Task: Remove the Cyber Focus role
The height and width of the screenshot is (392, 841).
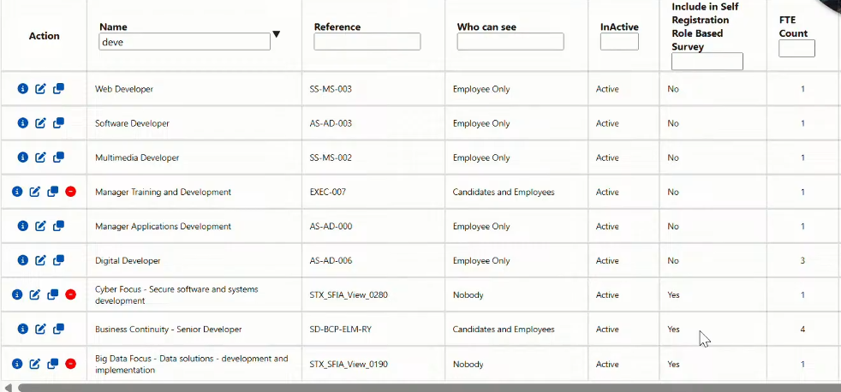Action: tap(70, 294)
